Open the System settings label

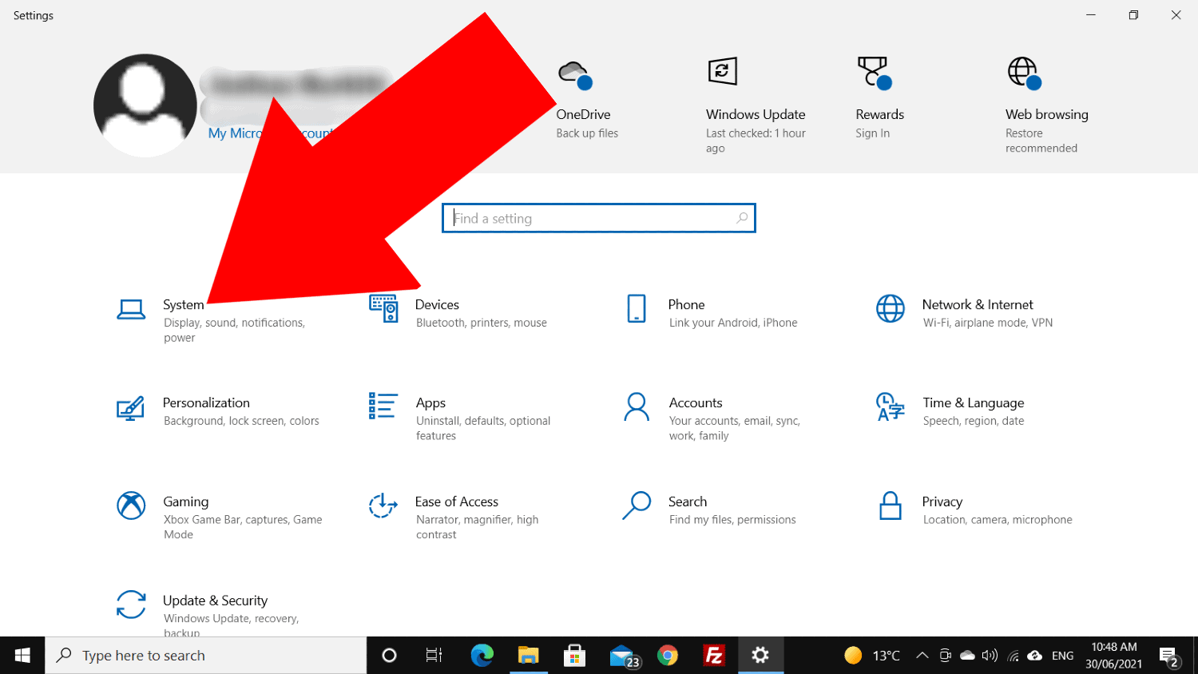click(x=184, y=305)
